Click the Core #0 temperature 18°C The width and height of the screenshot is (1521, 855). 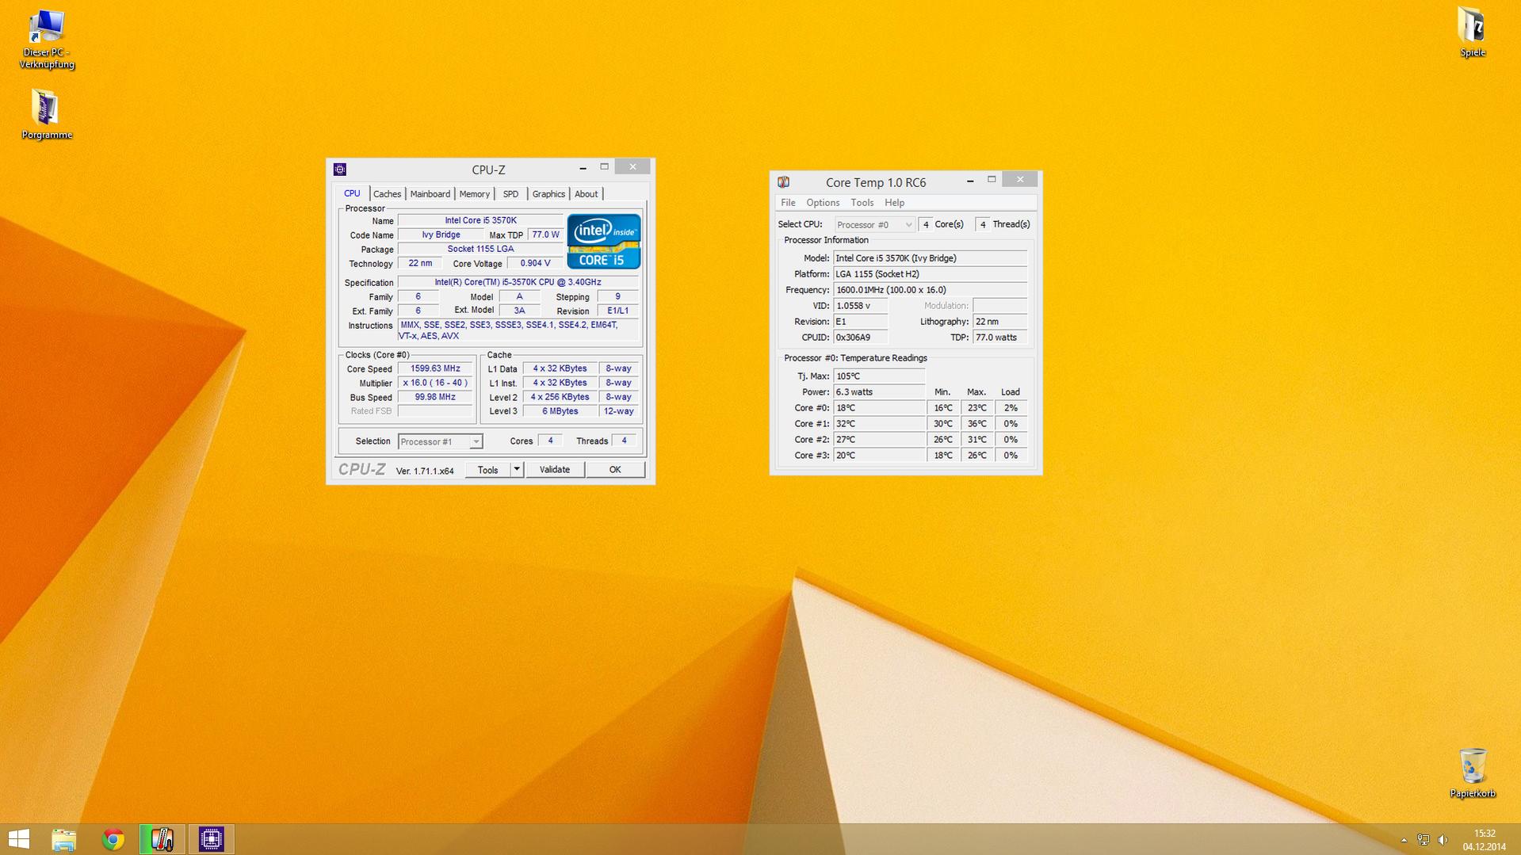tap(879, 408)
